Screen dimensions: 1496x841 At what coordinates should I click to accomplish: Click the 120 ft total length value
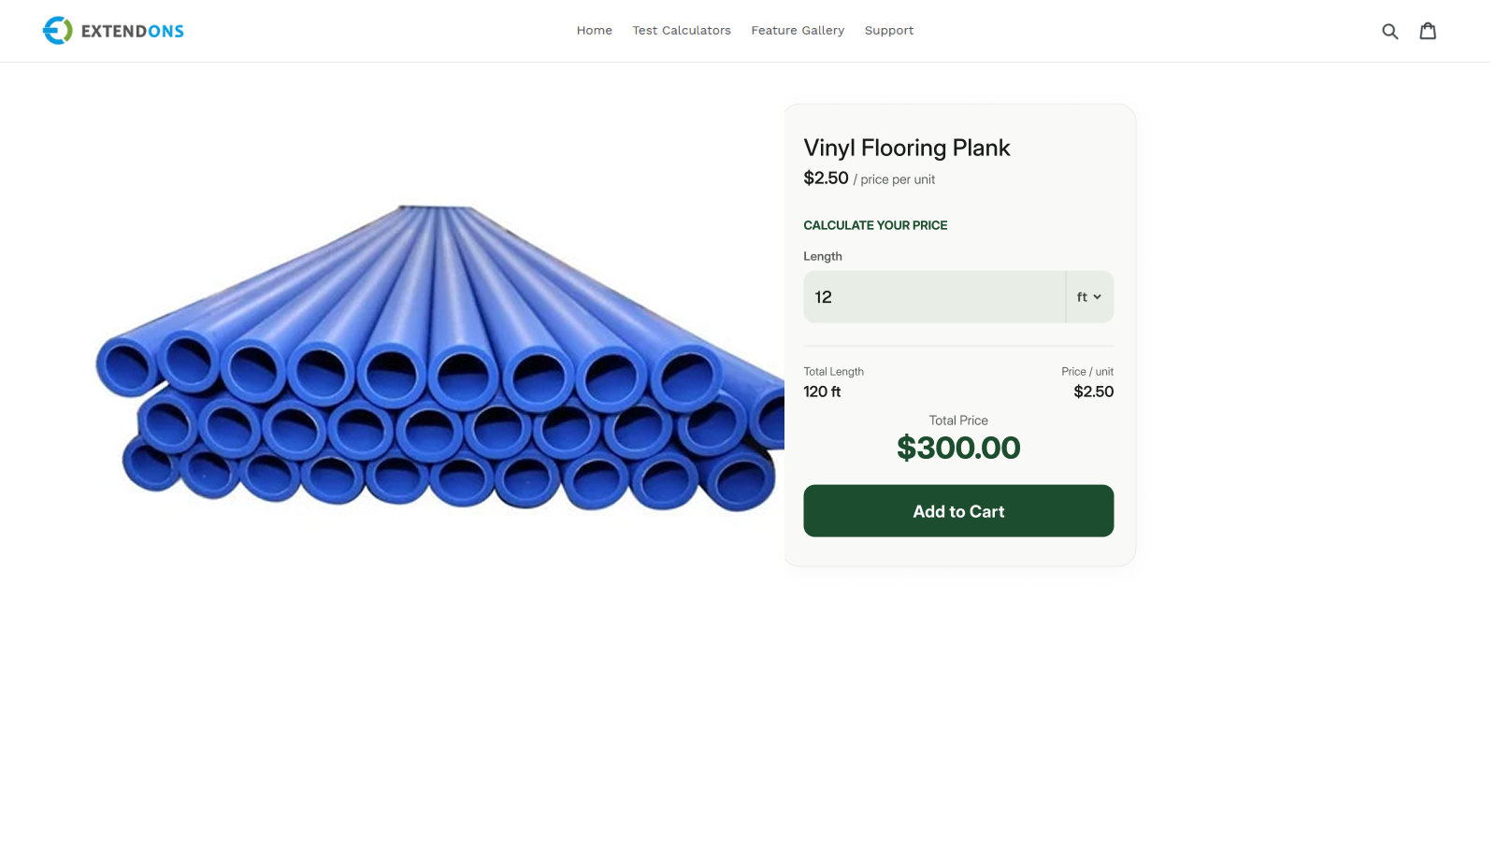click(x=822, y=392)
